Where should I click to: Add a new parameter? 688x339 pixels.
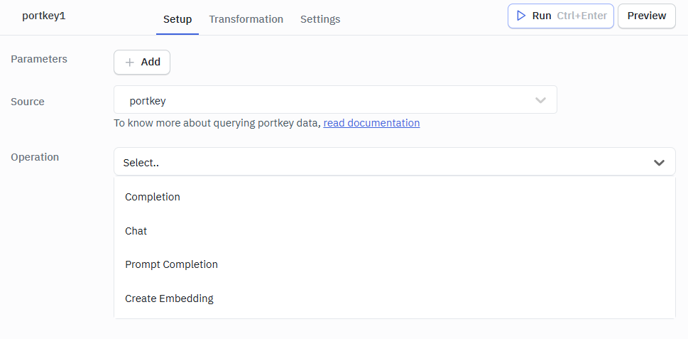click(x=142, y=63)
